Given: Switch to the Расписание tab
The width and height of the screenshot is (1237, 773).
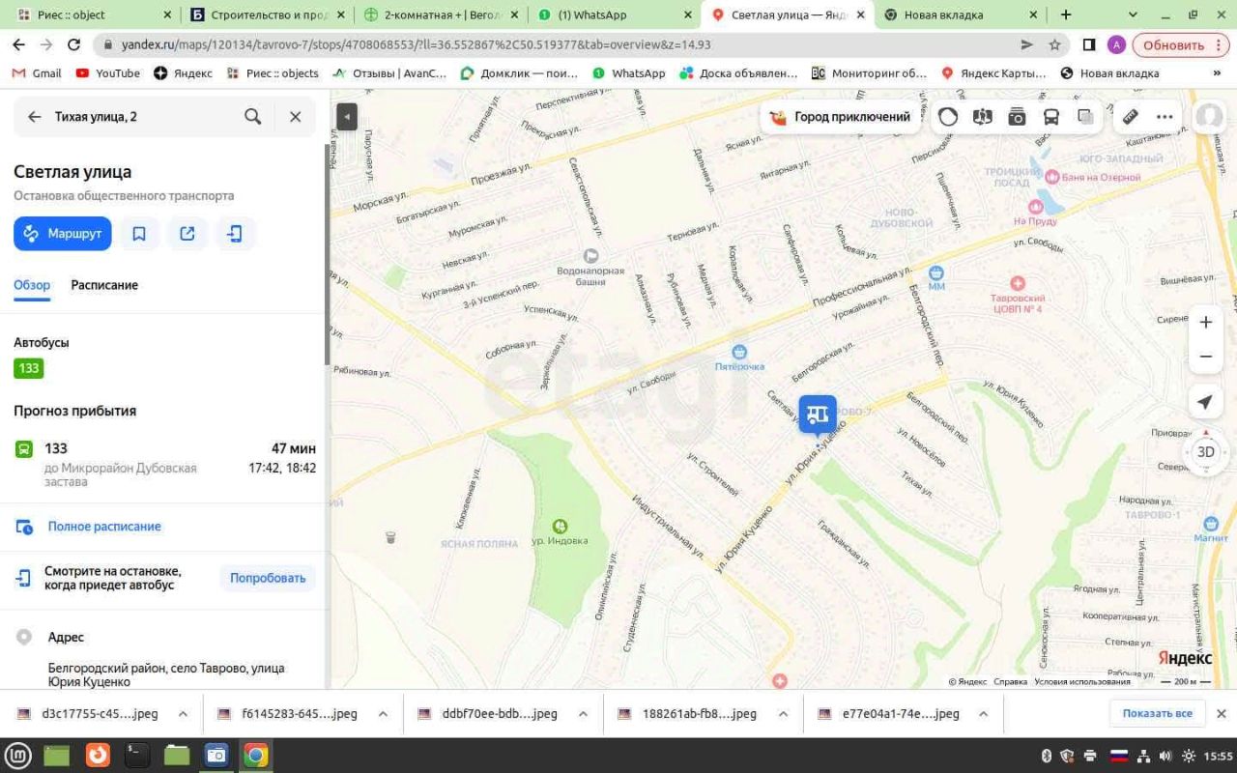Looking at the screenshot, I should (104, 285).
